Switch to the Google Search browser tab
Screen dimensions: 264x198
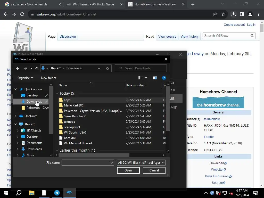29,4
